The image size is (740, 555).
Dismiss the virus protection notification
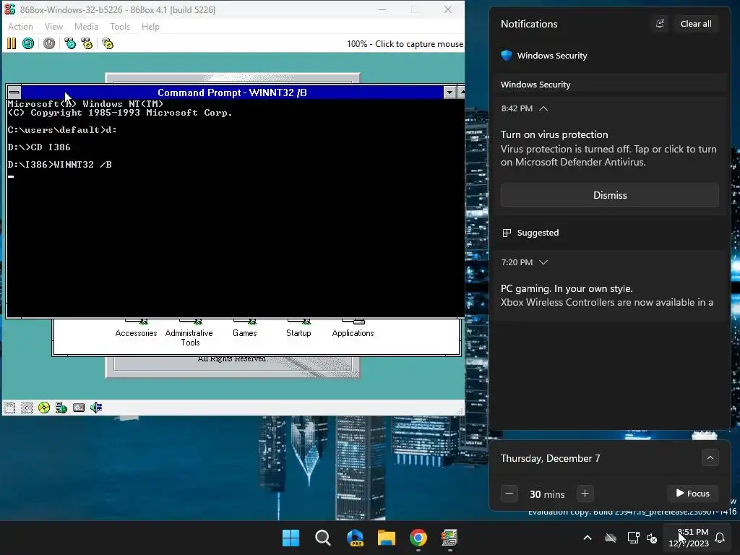coord(610,195)
